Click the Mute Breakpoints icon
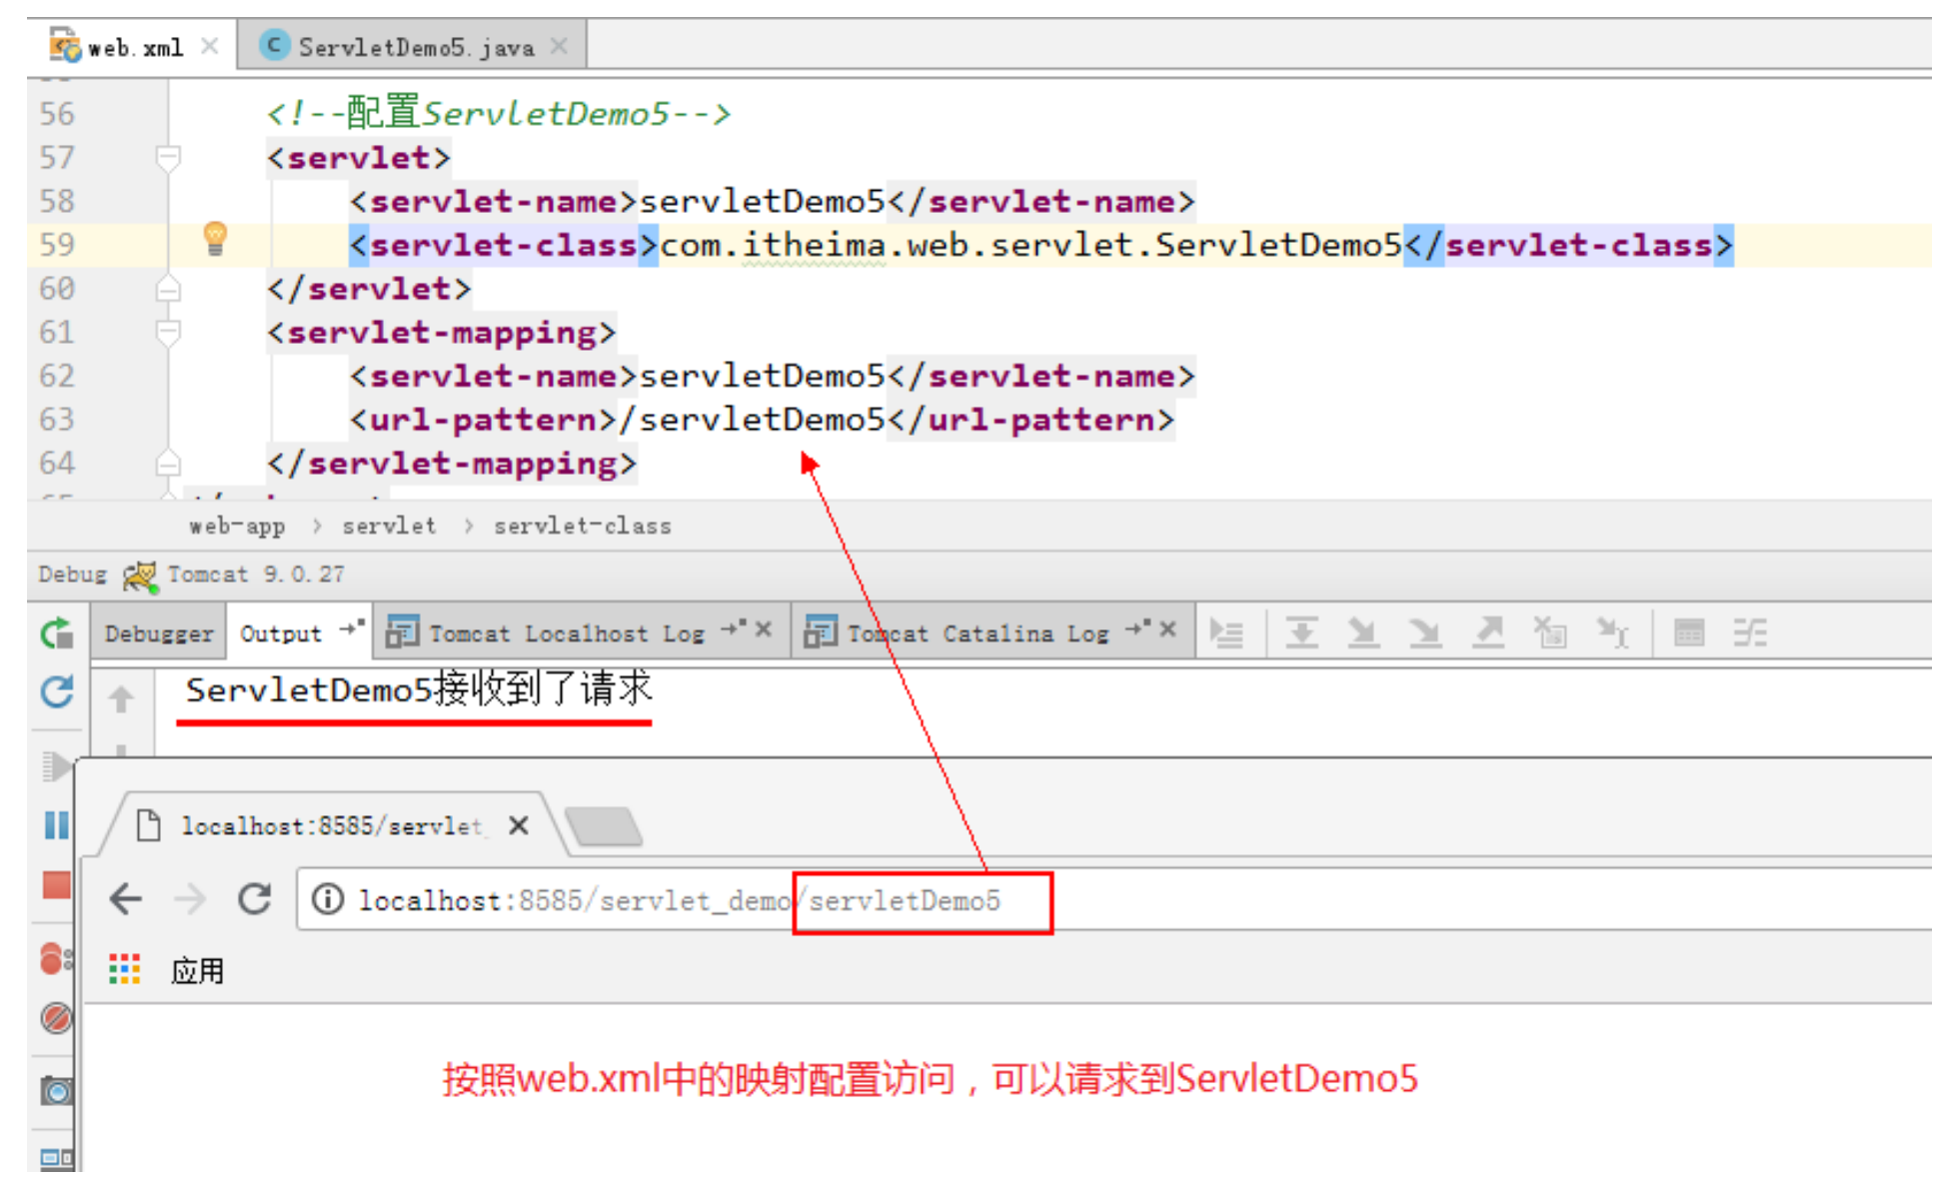Viewport: 1950px width, 1193px height. click(x=57, y=1018)
